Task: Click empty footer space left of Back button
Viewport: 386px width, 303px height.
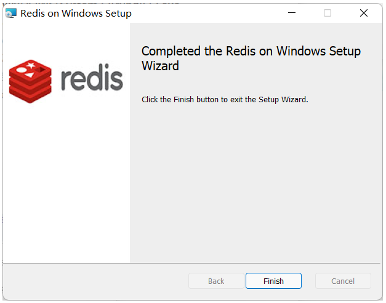Action: 92,281
